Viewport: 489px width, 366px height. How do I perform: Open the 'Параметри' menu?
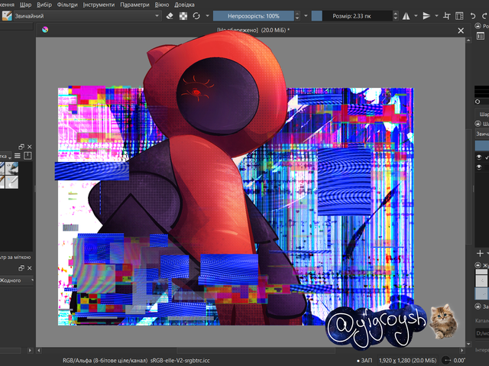(x=134, y=5)
